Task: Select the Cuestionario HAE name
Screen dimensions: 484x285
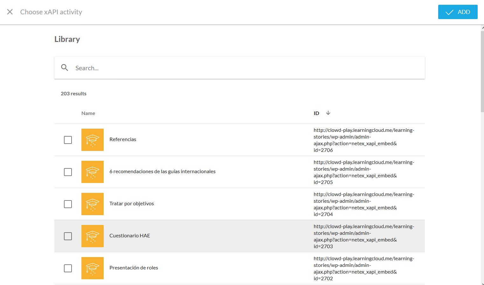Action: click(x=130, y=235)
